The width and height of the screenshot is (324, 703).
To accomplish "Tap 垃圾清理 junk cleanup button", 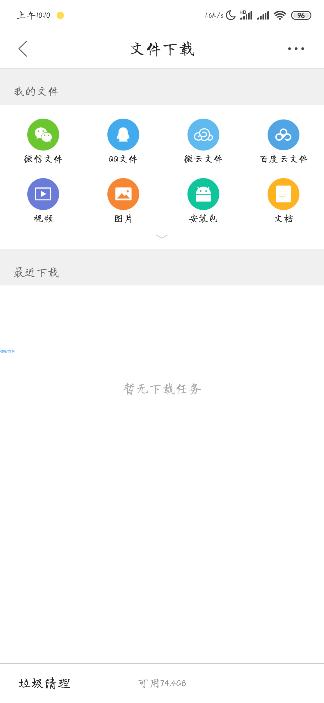I will [x=44, y=683].
